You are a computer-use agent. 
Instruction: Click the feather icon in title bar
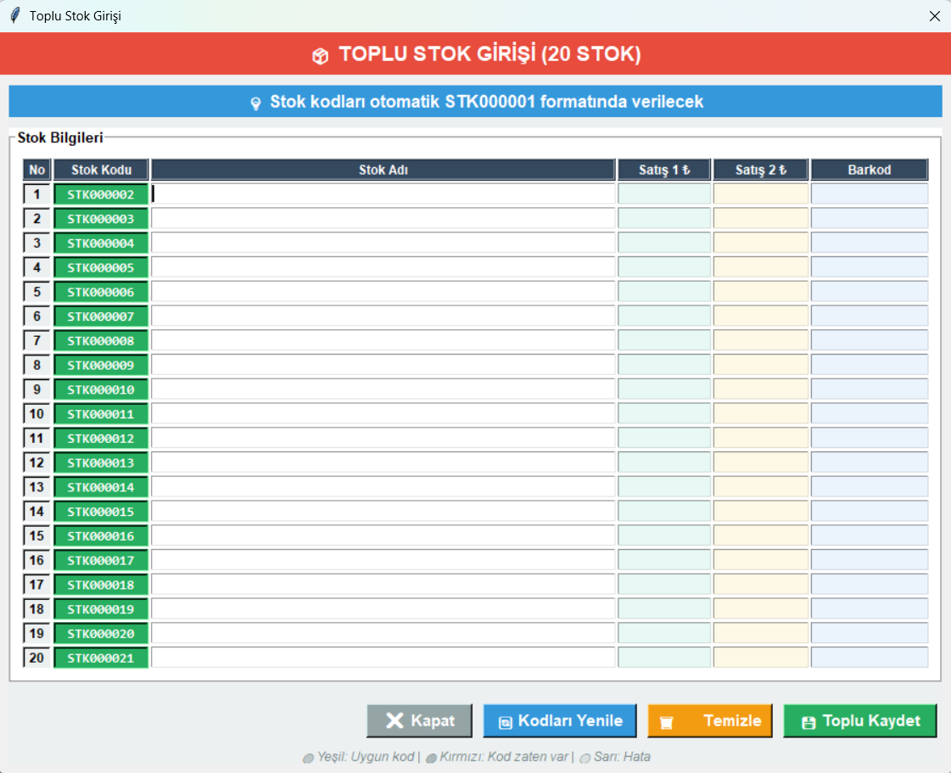pyautogui.click(x=14, y=16)
